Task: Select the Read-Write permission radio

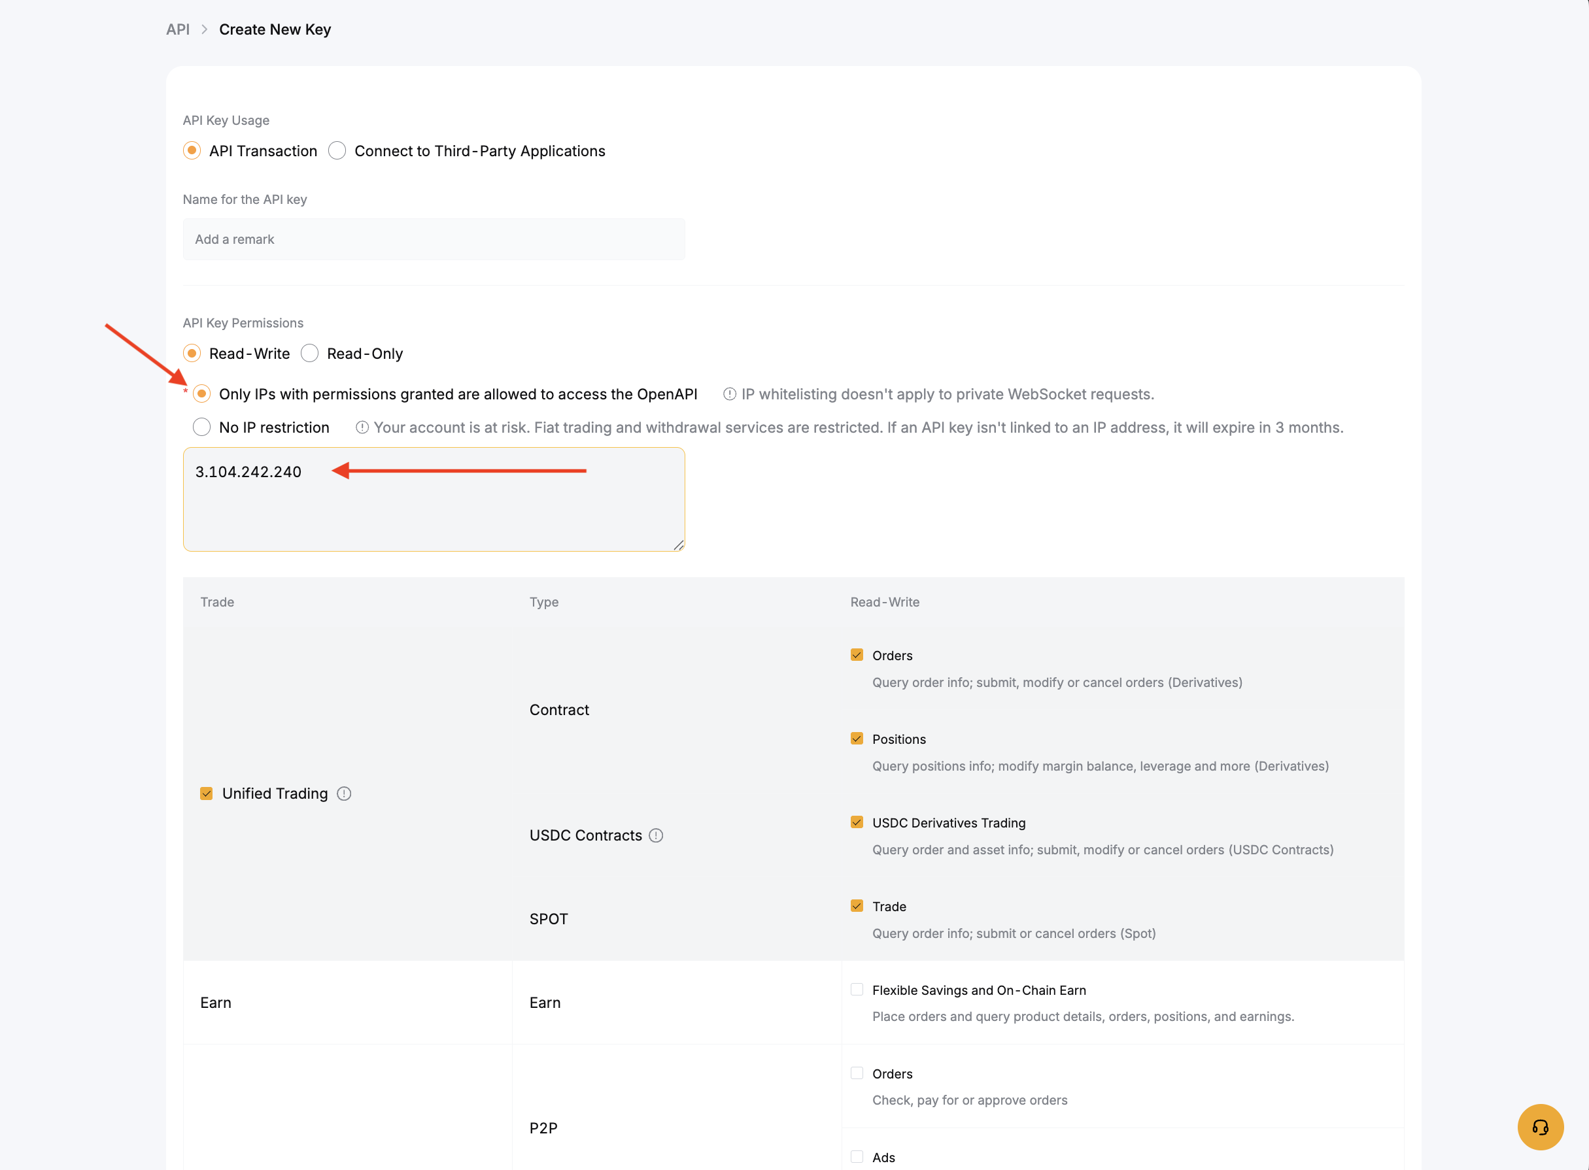Action: coord(192,353)
